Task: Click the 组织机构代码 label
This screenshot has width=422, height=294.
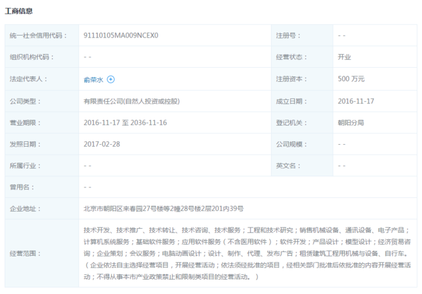Action: pos(32,57)
